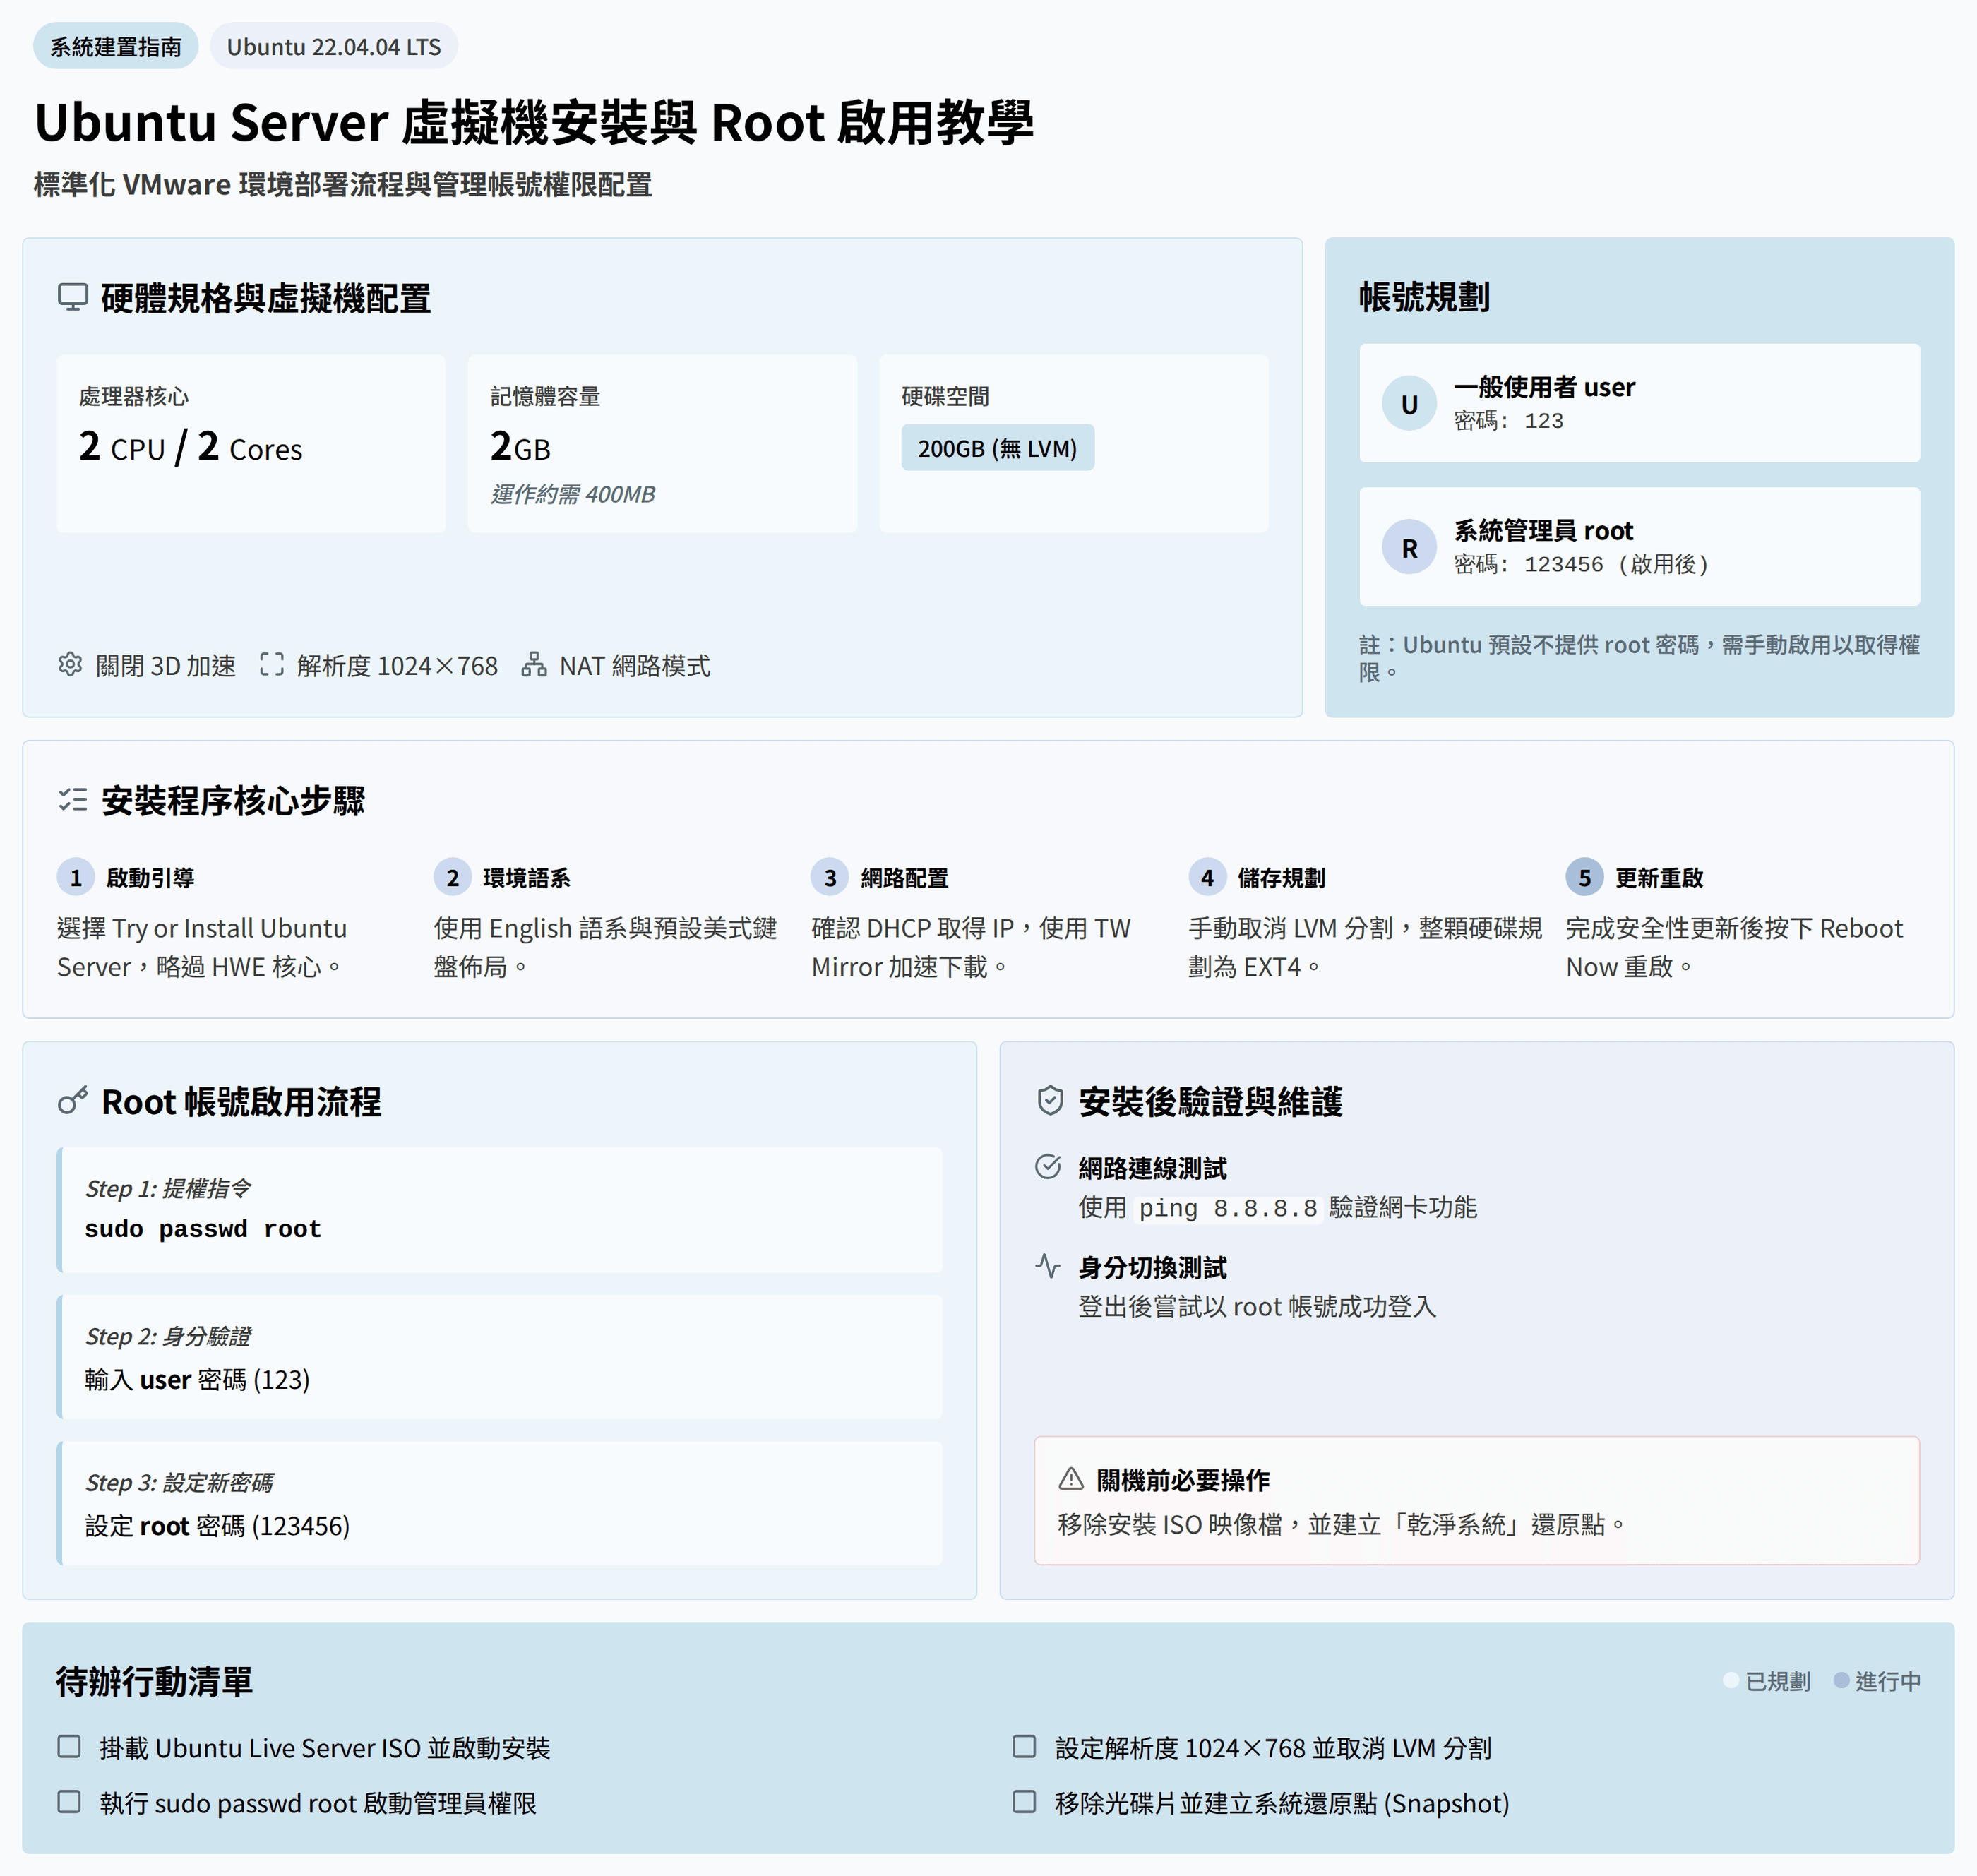1977x1876 pixels.
Task: Tick the 執行 sudo passwd root checkbox
Action: click(69, 1802)
